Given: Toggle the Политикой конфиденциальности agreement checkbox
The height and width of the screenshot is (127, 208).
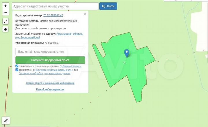Looking at the screenshot, I should pyautogui.click(x=17, y=70).
